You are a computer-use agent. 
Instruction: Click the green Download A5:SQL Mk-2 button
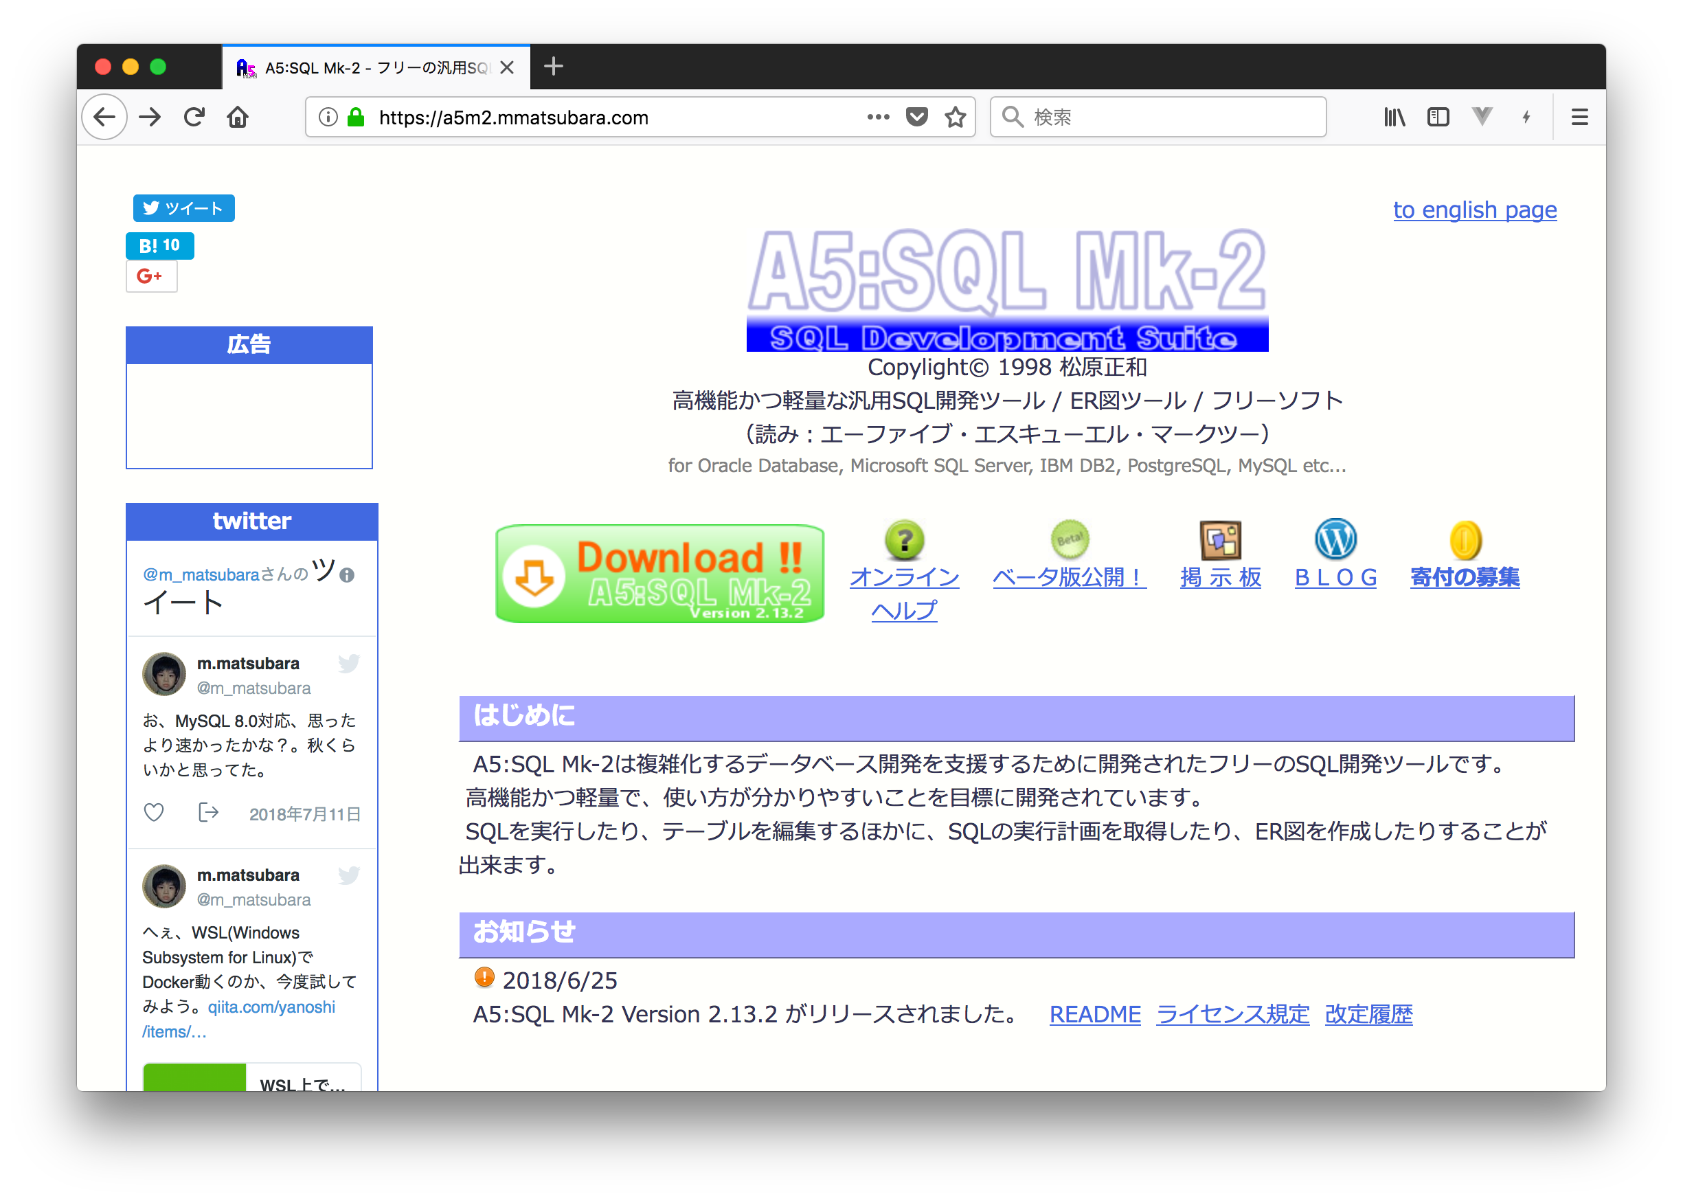(659, 574)
